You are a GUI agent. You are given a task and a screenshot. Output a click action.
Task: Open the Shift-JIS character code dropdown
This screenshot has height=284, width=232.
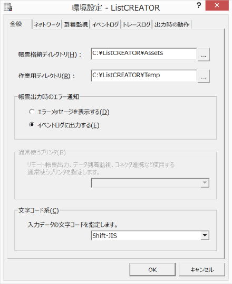205,235
